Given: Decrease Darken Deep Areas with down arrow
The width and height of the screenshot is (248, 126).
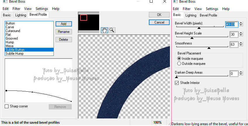Looking at the screenshot, I should 241,74.
